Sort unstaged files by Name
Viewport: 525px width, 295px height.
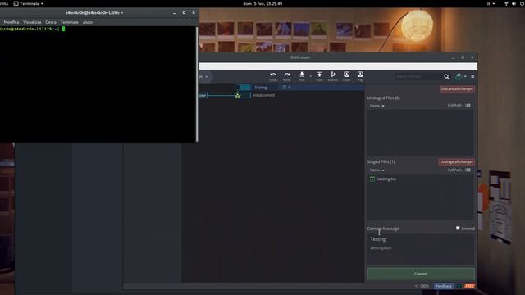tap(377, 106)
